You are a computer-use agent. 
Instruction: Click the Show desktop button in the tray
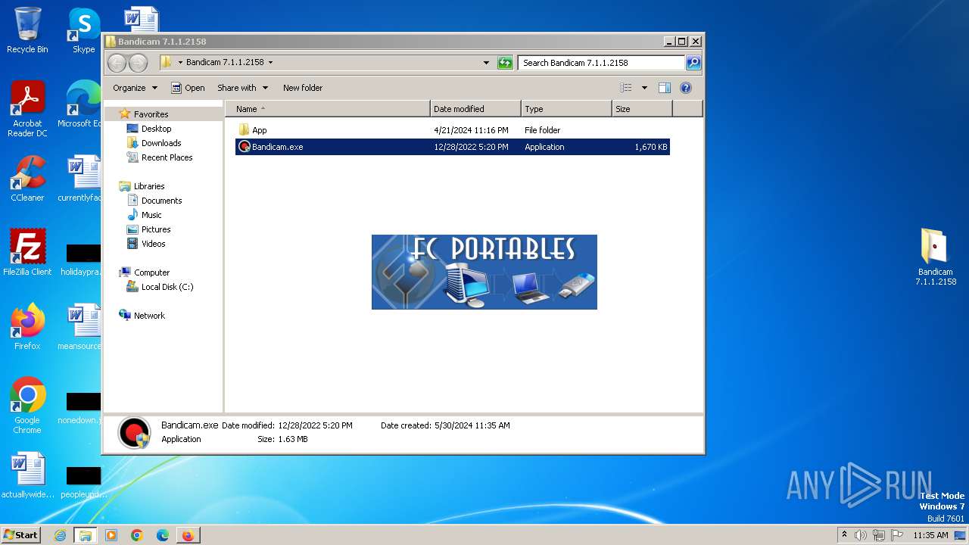(961, 535)
